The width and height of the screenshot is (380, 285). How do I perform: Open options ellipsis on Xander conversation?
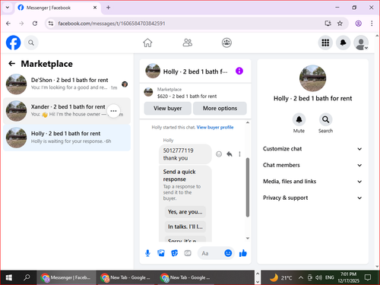click(x=113, y=111)
